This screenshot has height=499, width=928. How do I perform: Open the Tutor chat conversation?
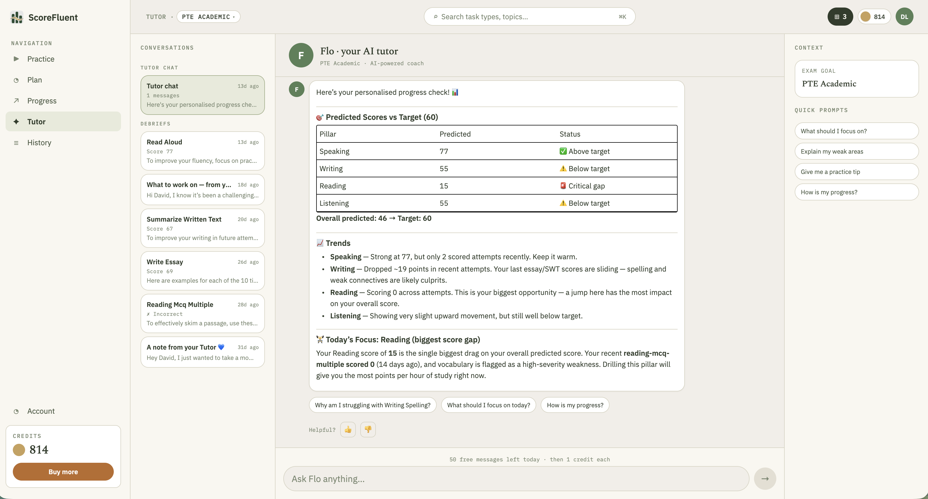click(x=202, y=95)
